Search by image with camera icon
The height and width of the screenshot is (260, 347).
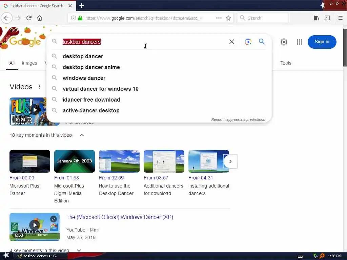pos(248,42)
